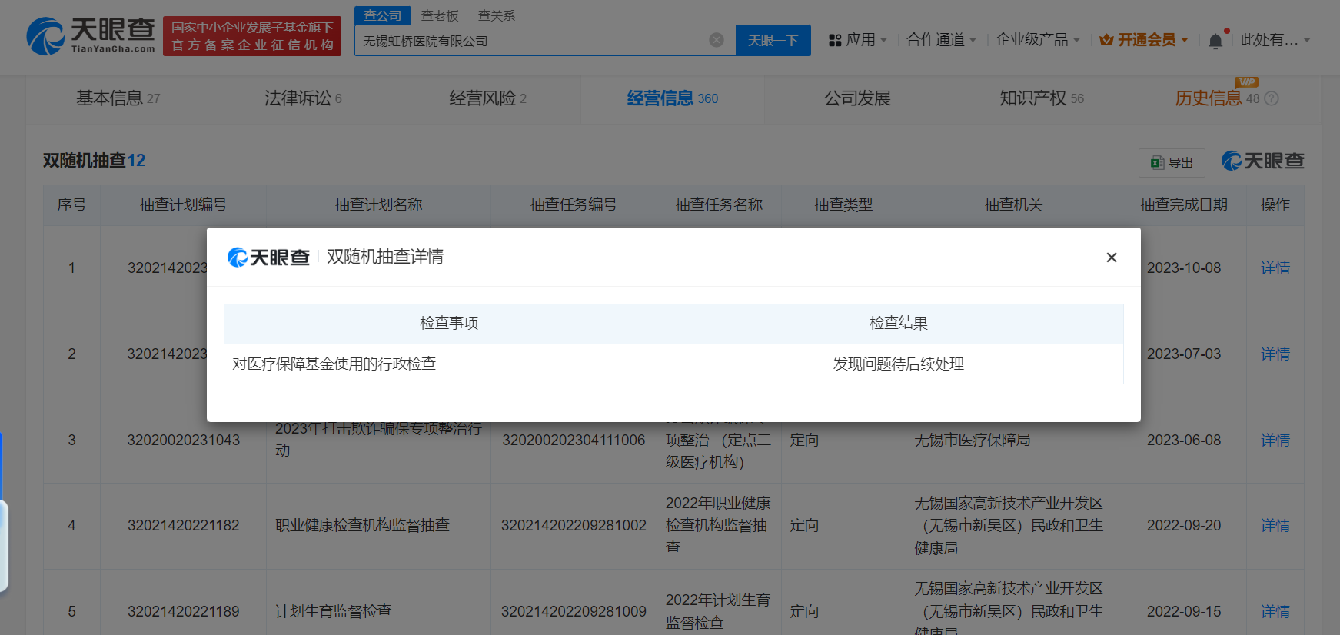This screenshot has width=1340, height=635.
Task: Click plan number 32021420221189
Action: coord(184,612)
